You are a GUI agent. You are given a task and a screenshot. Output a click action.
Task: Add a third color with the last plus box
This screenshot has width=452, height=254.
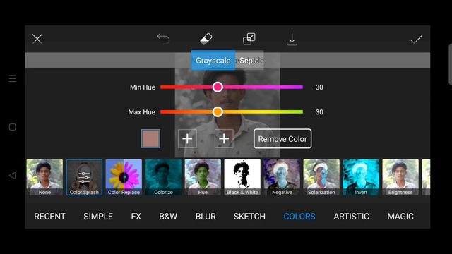(224, 138)
